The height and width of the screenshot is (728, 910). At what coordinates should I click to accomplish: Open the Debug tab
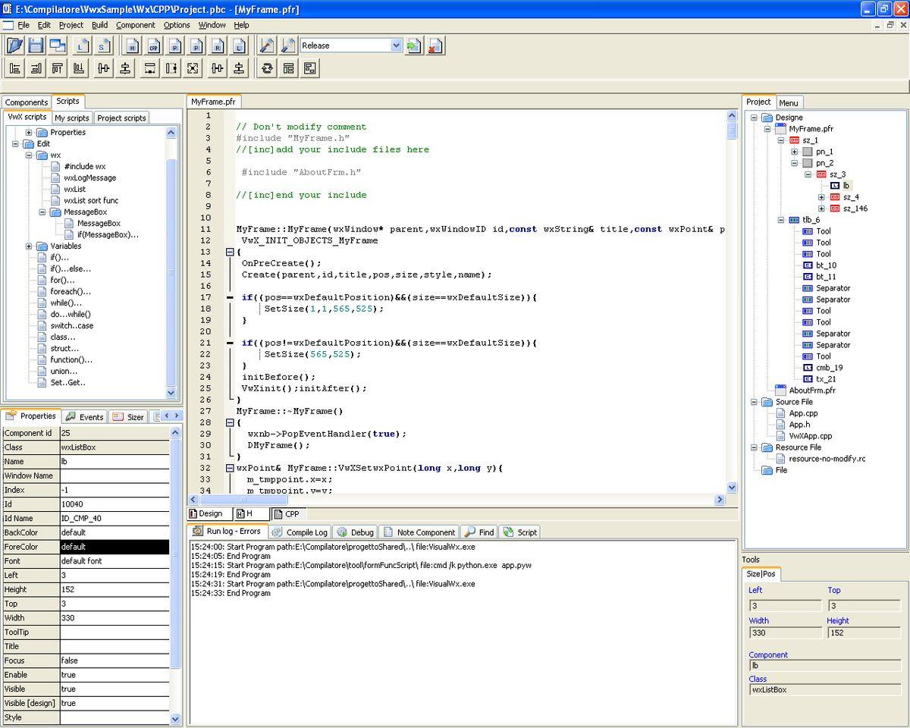coord(356,532)
